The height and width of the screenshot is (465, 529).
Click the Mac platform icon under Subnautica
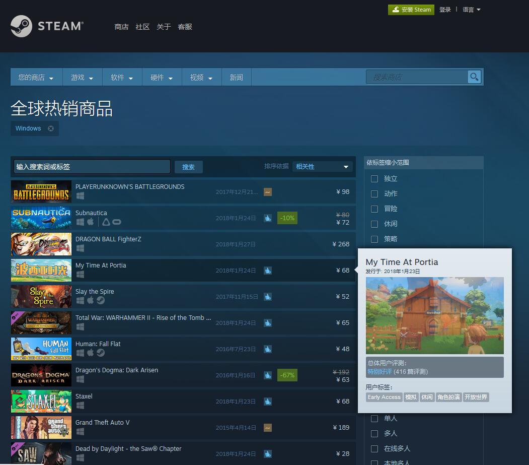pyautogui.click(x=91, y=222)
